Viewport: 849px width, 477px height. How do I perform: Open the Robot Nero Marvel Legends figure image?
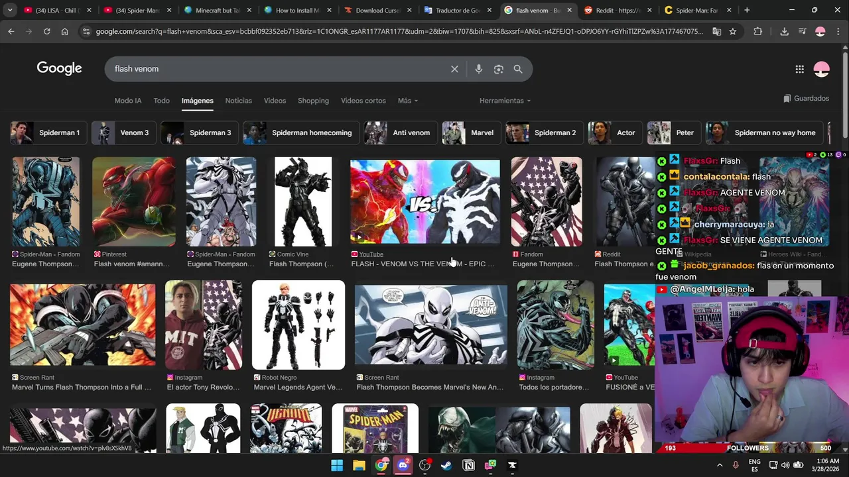click(298, 325)
